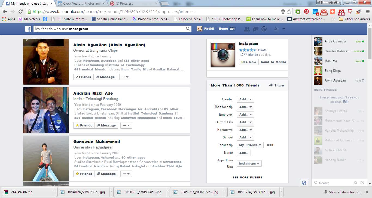Open ProShow producer bookmark

point(151,19)
